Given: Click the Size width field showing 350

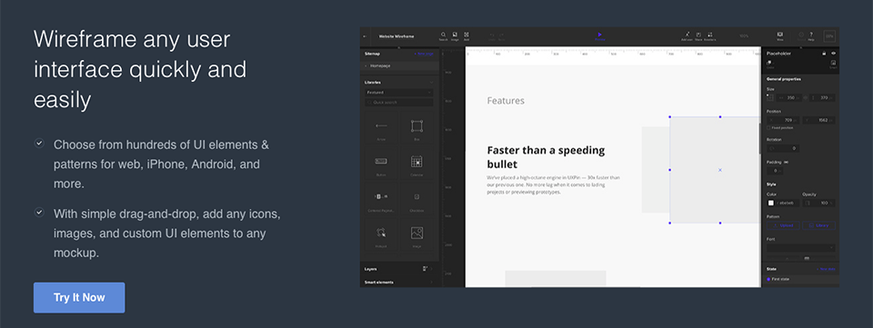Looking at the screenshot, I should [x=789, y=98].
